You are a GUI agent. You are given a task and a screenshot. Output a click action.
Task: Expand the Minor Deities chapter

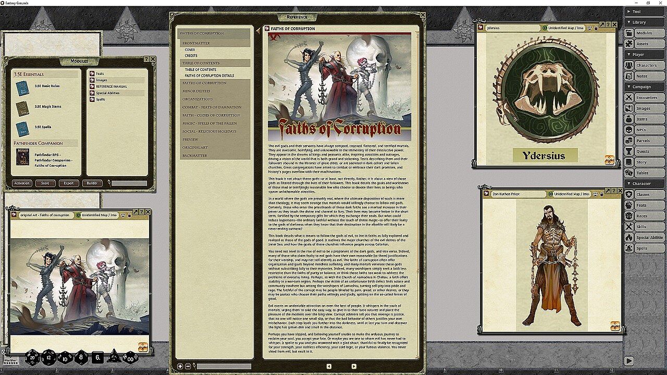[214, 91]
